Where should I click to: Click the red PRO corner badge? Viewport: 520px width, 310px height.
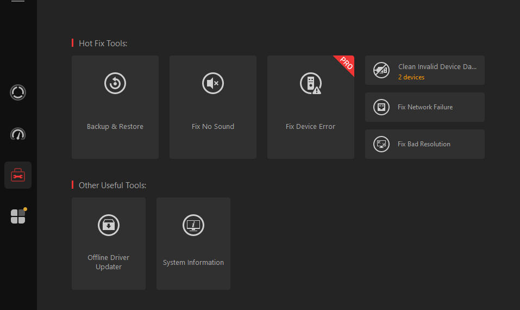346,63
